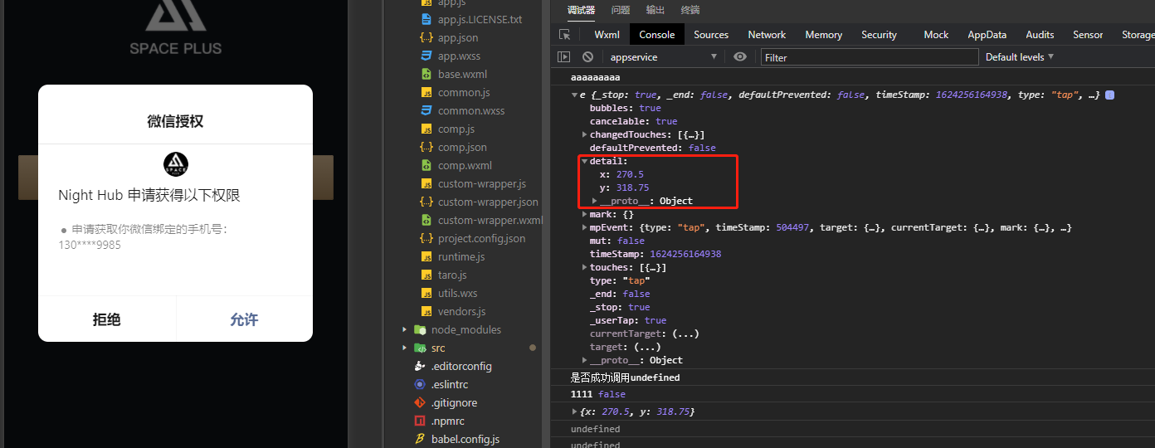Click the .npmrc red npm icon
The height and width of the screenshot is (448, 1155).
pos(420,421)
